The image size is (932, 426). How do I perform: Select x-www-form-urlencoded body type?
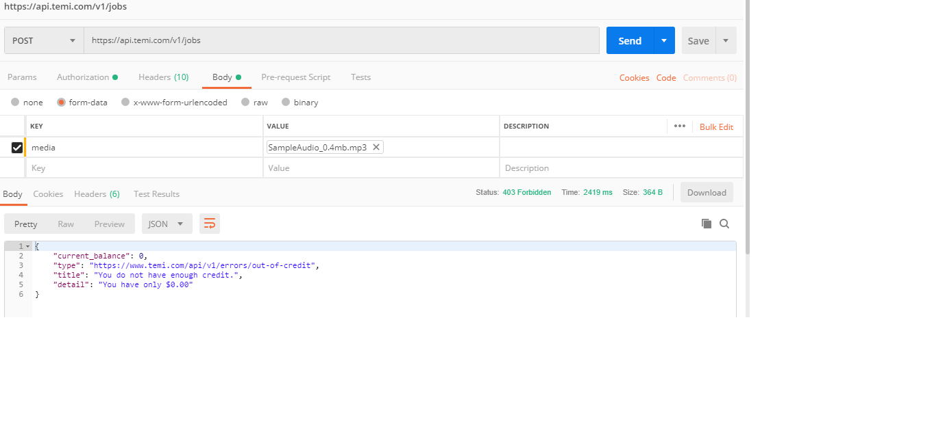(125, 103)
